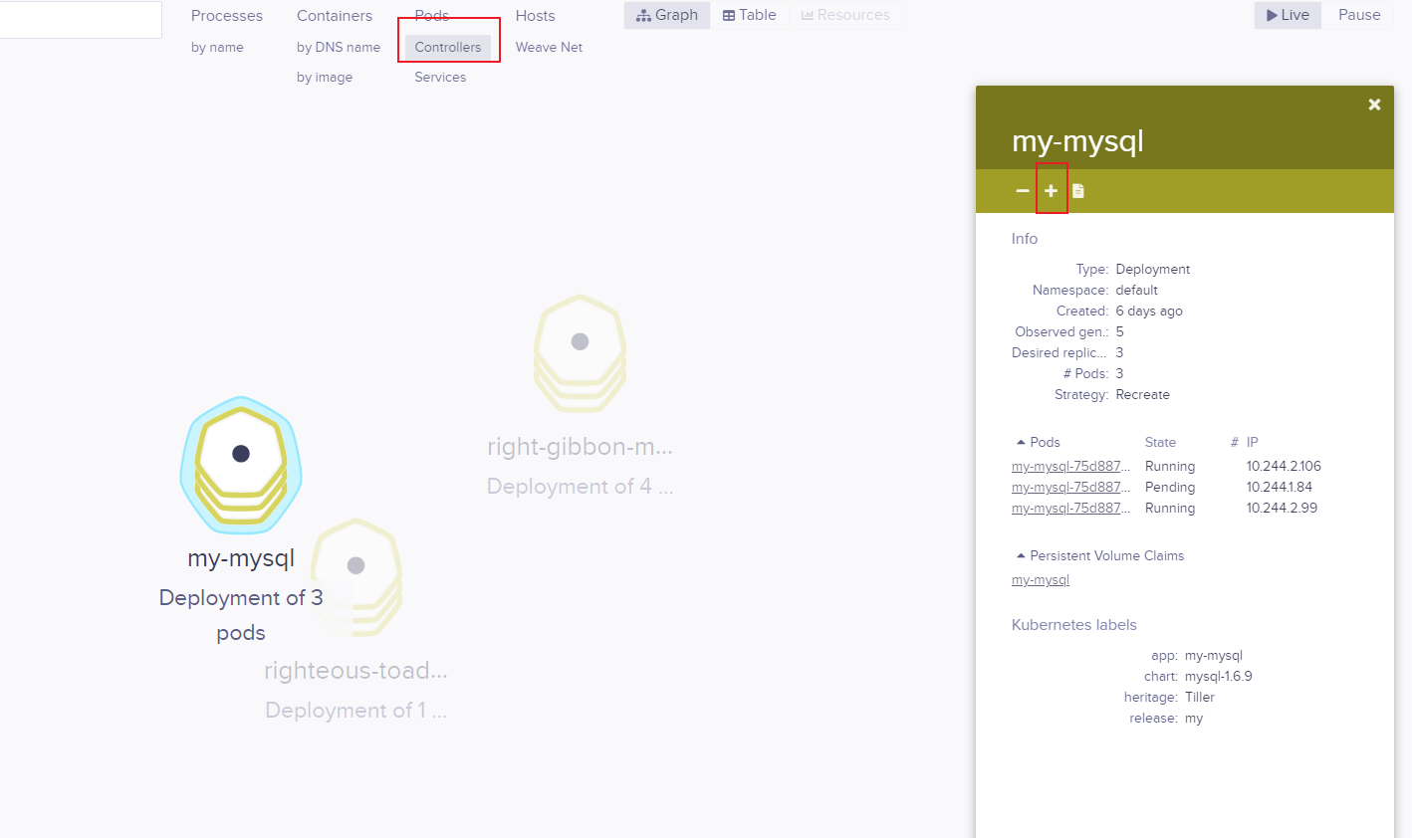Sort pods by State column
Image resolution: width=1412 pixels, height=838 pixels.
(x=1160, y=442)
